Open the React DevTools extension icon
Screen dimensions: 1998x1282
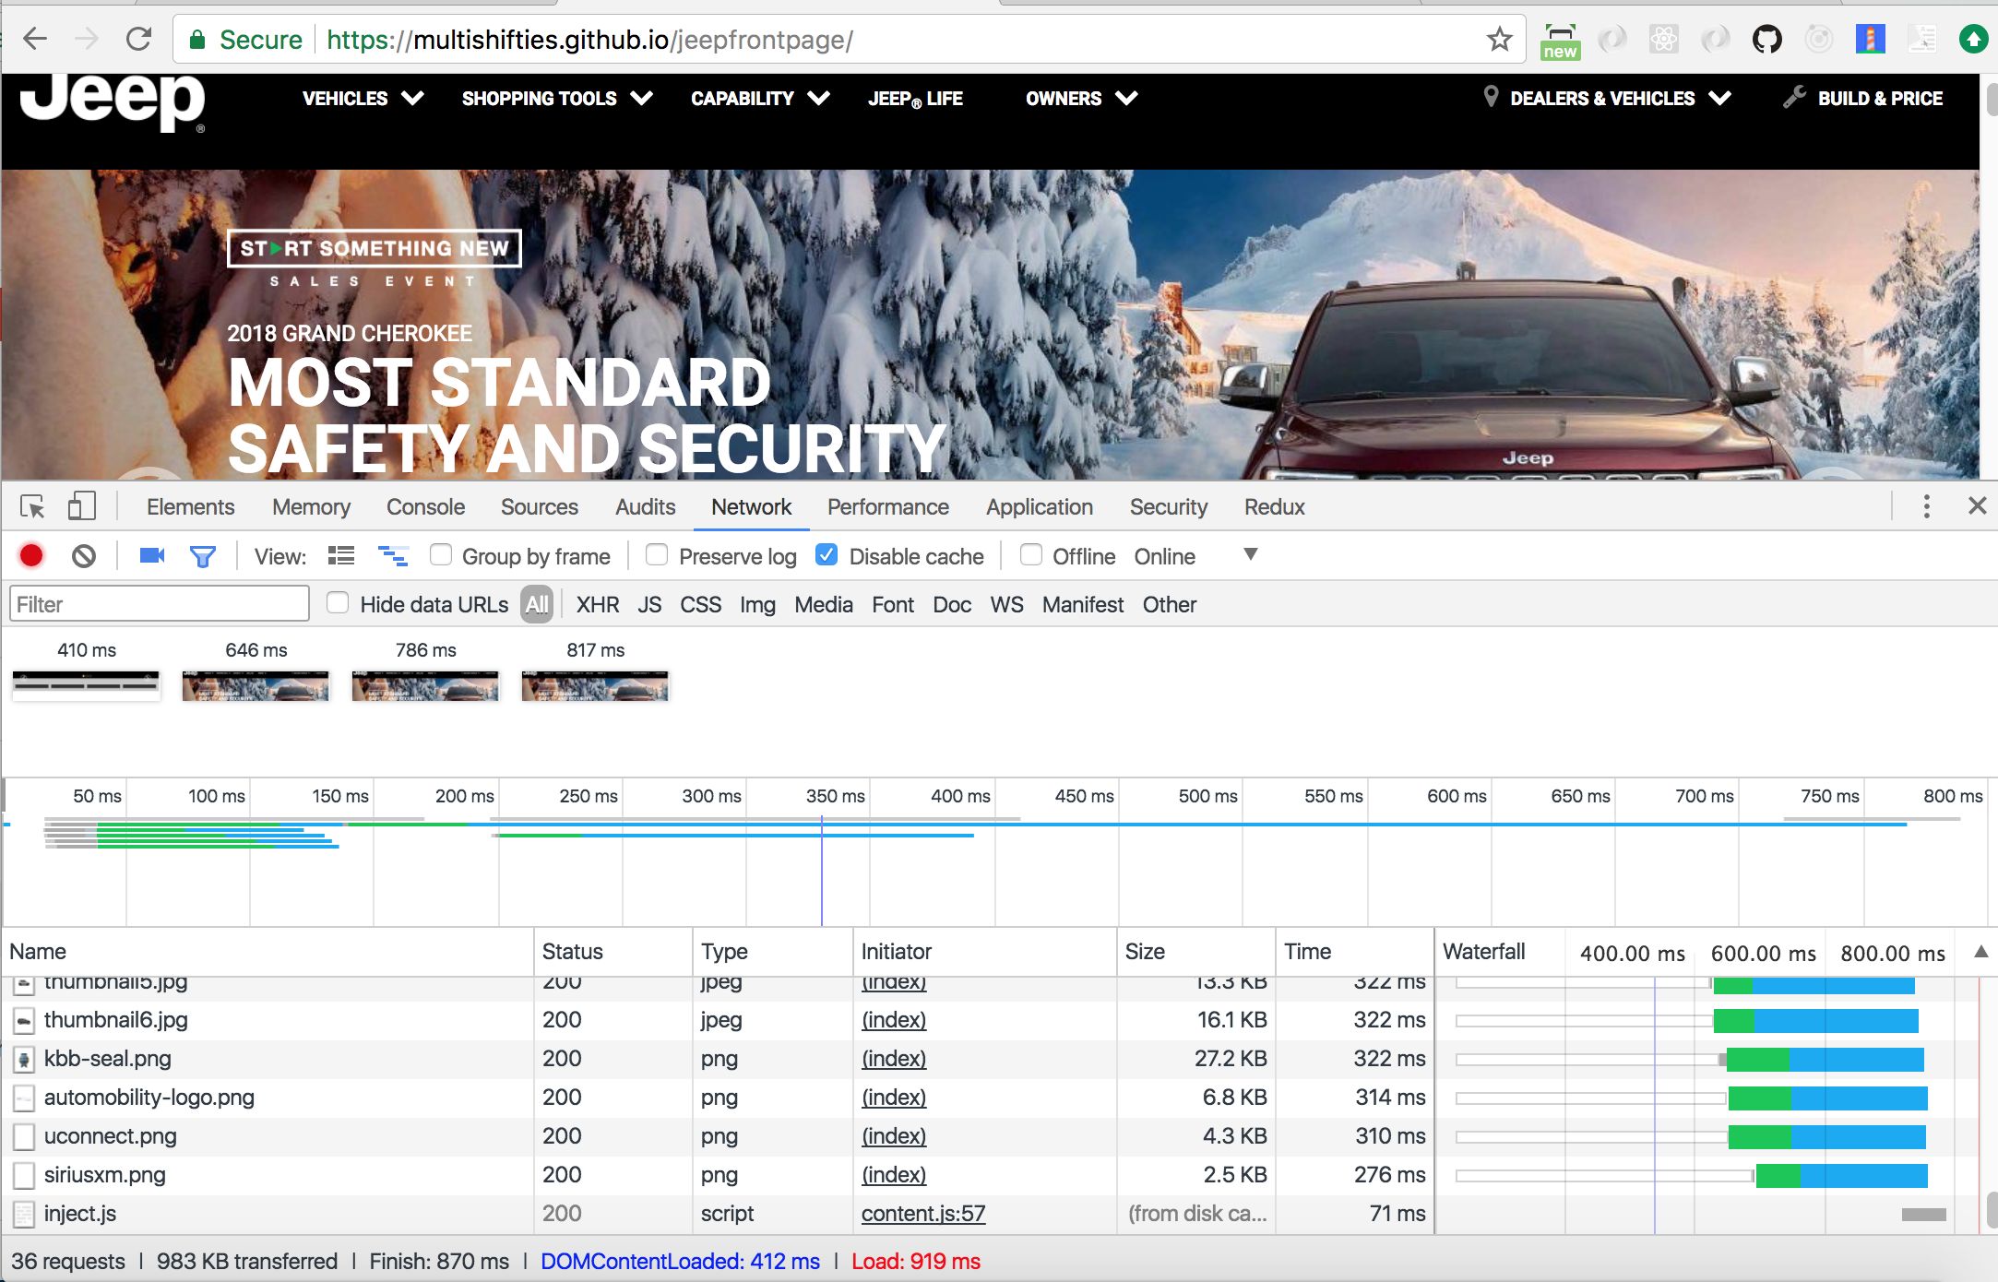(x=1663, y=39)
